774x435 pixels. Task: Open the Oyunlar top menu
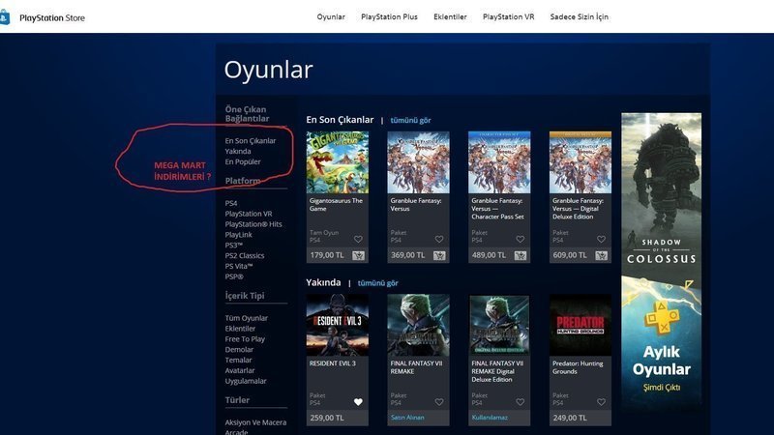[x=331, y=16]
